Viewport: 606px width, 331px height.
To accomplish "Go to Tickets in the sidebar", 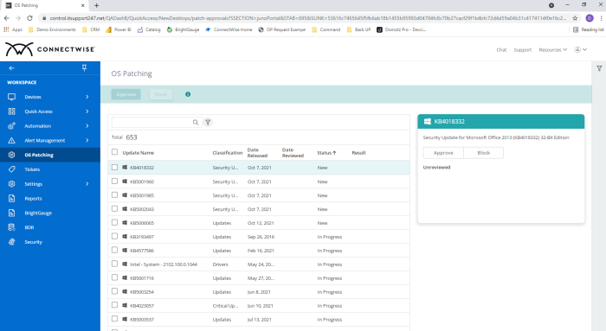I will click(32, 169).
